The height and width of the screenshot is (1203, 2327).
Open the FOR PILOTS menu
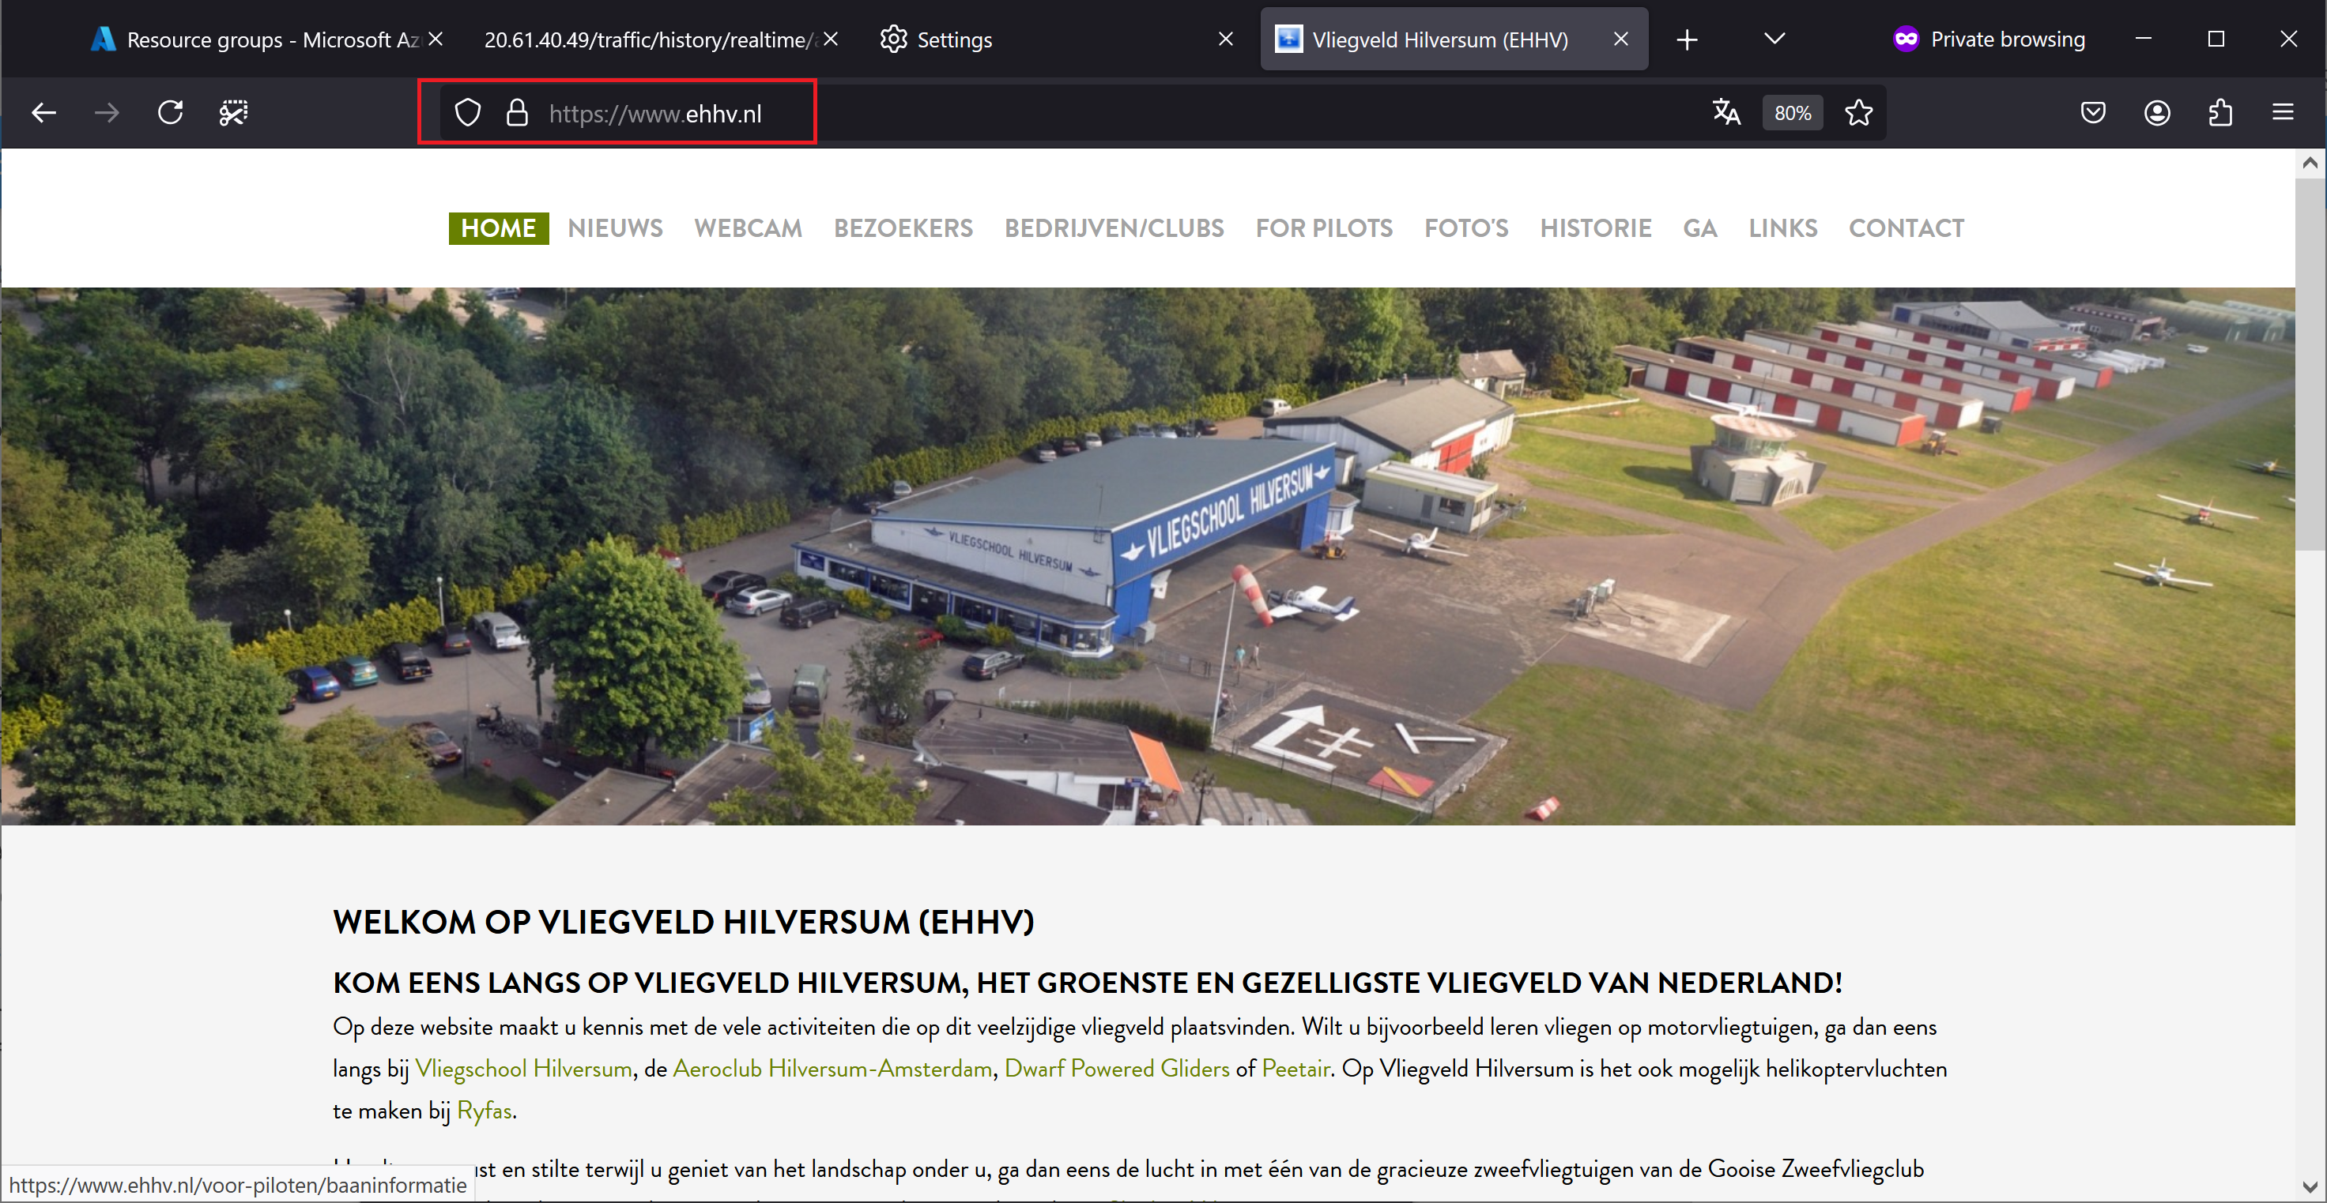pos(1323,227)
